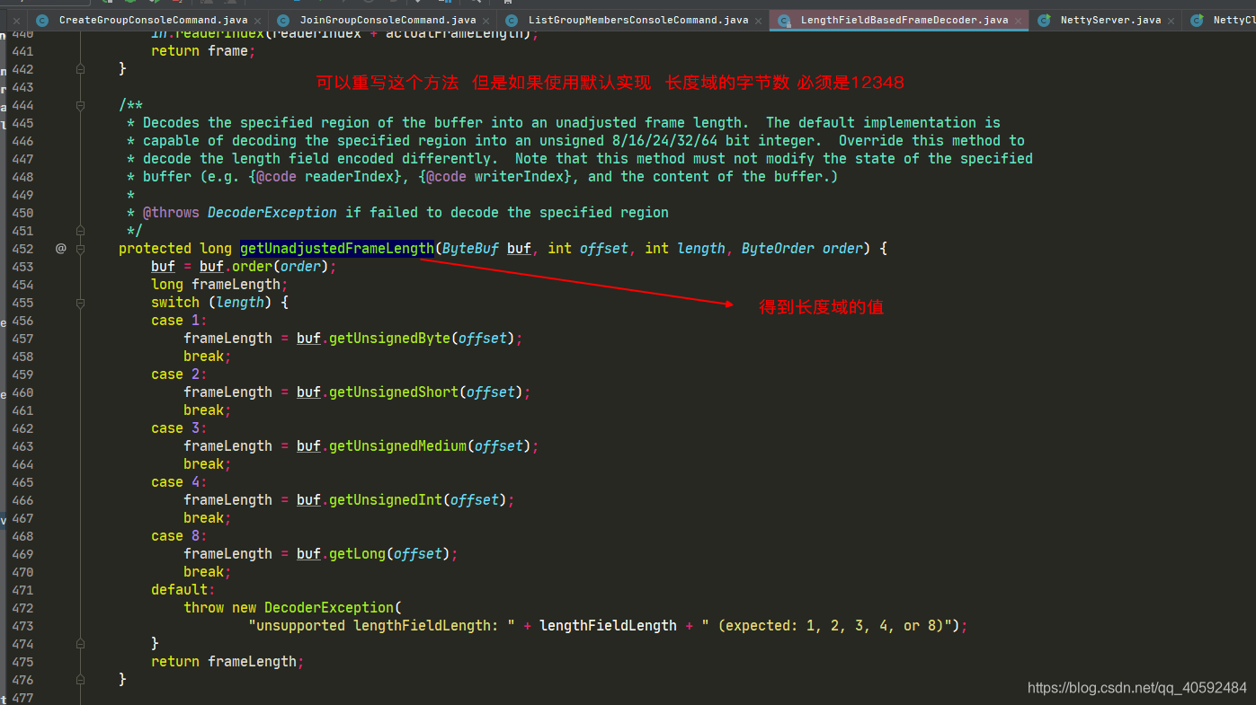Click the ByteBuf parameter type in method signature
This screenshot has height=705, width=1256.
pyautogui.click(x=470, y=249)
